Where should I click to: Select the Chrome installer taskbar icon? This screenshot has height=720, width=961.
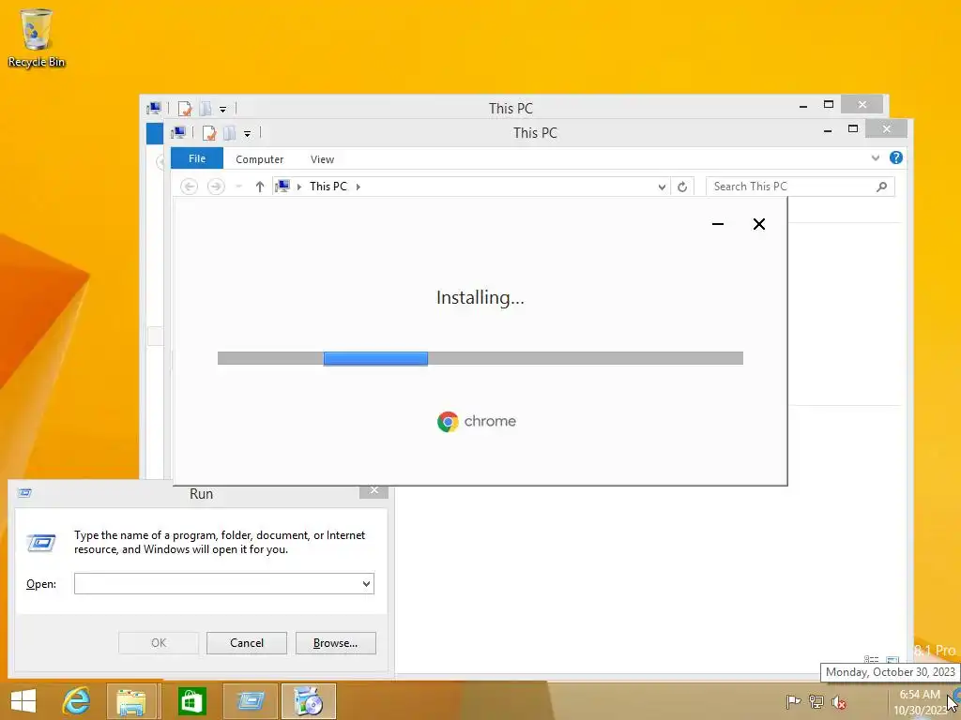[308, 701]
